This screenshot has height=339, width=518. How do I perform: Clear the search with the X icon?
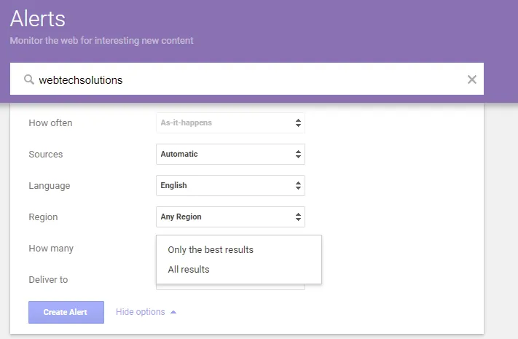(472, 79)
